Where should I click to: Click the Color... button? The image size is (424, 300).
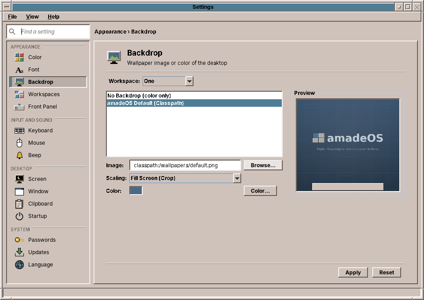[x=260, y=191]
